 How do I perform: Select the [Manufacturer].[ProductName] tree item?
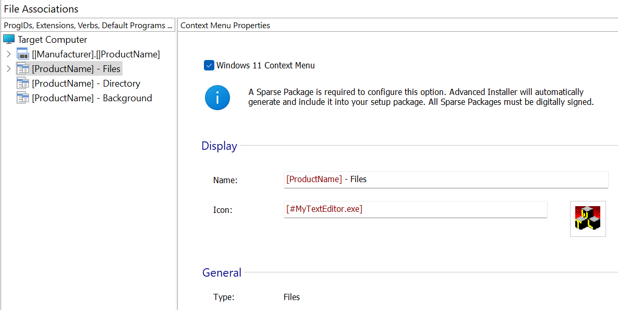96,54
